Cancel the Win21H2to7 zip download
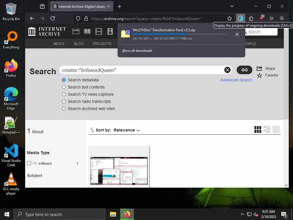 point(237,34)
